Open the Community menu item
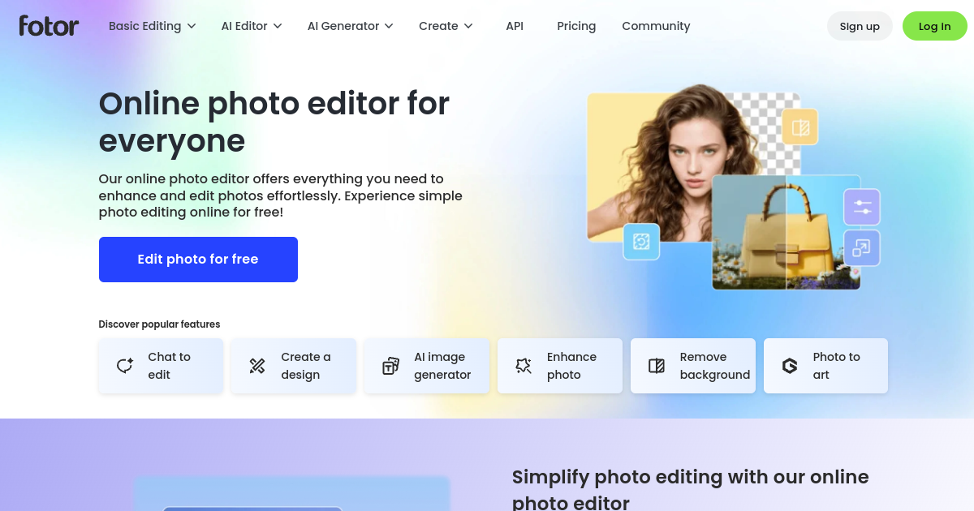 tap(656, 26)
